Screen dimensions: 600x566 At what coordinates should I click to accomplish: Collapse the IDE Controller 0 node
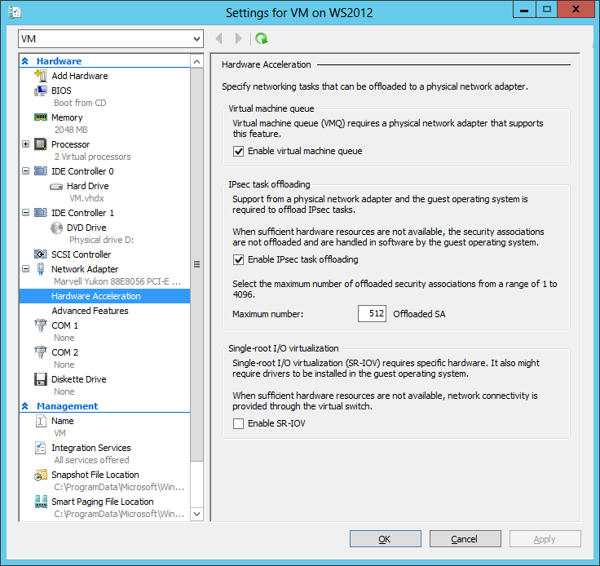[26, 171]
